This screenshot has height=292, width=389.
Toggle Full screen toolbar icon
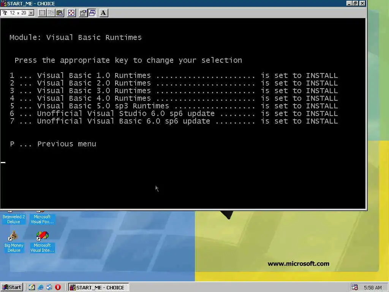click(x=71, y=13)
